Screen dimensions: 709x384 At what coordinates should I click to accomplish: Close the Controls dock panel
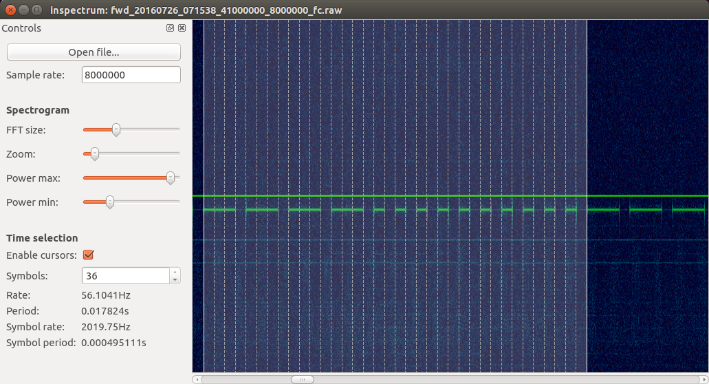[x=182, y=28]
